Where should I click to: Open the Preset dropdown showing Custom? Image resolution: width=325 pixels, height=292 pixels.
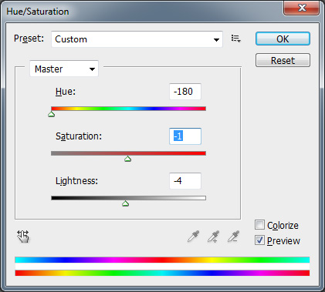click(x=137, y=39)
